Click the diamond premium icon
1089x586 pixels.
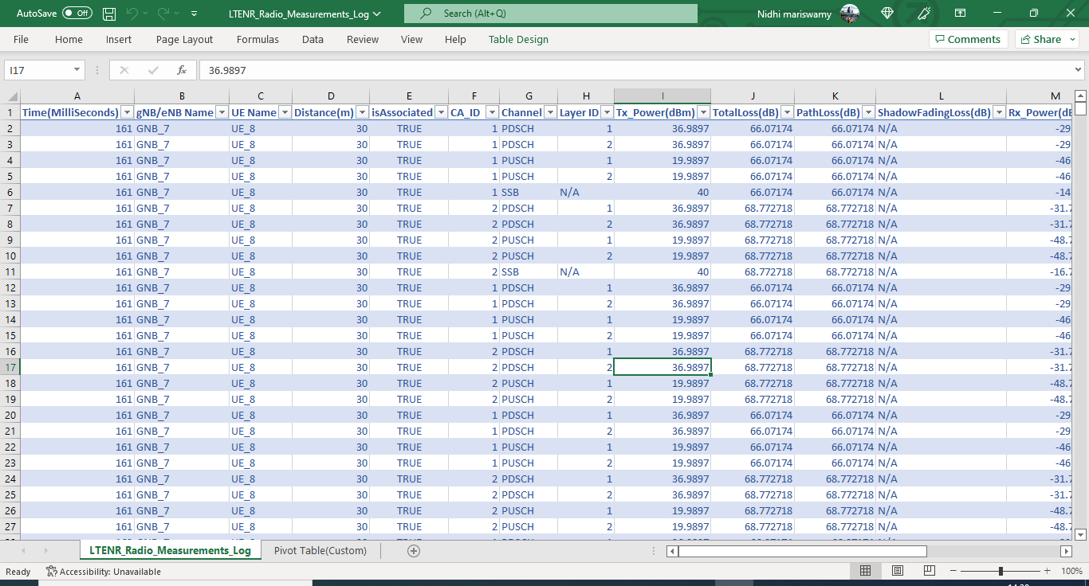888,14
